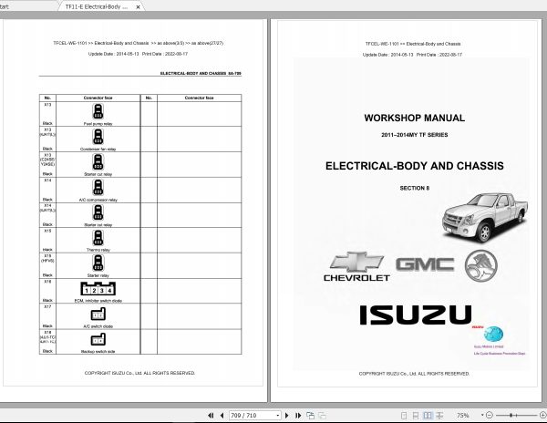Click the Condenser fan relay connector cell

point(98,139)
